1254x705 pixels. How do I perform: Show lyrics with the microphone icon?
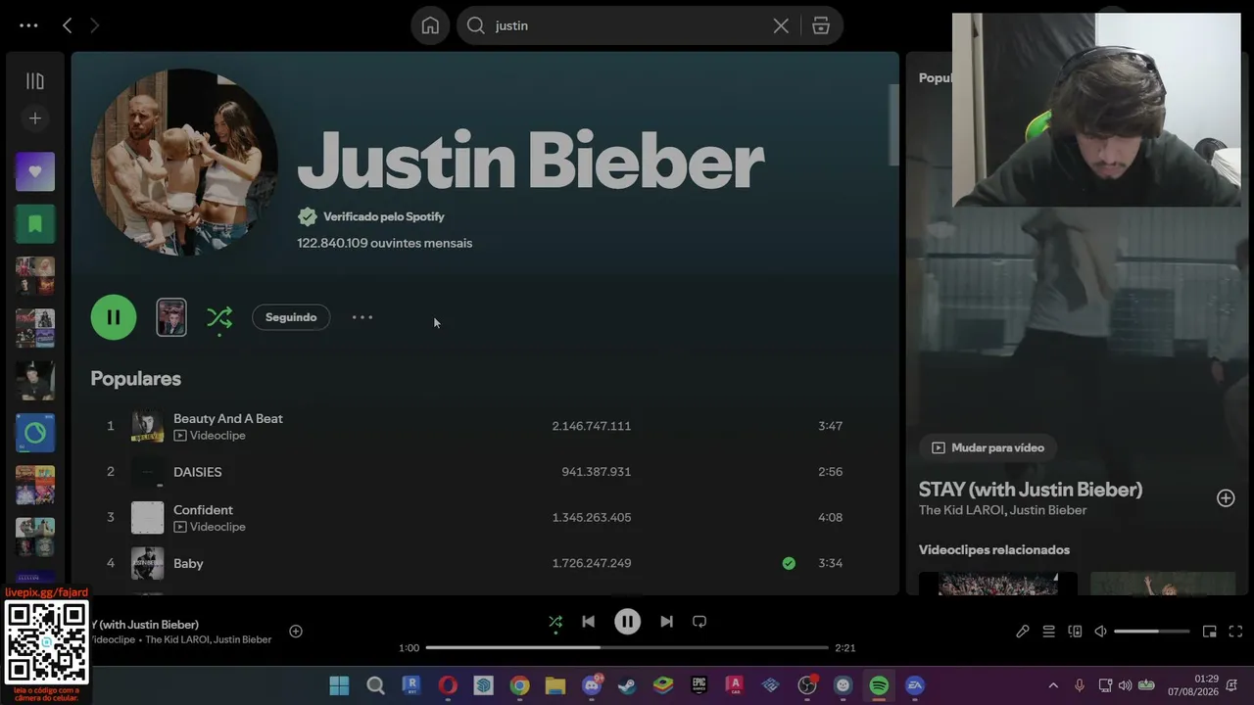(x=1022, y=632)
